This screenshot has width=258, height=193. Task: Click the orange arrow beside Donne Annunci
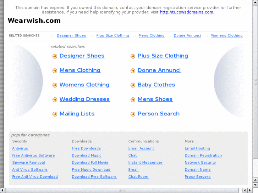133,71
